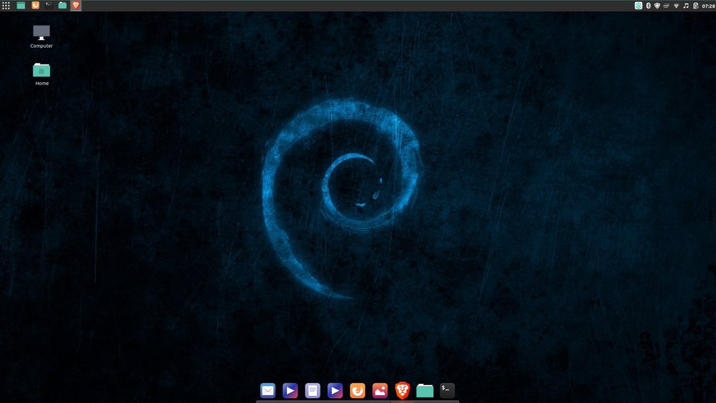Image resolution: width=716 pixels, height=403 pixels.
Task: Open the file manager folder in dock
Action: click(x=425, y=390)
